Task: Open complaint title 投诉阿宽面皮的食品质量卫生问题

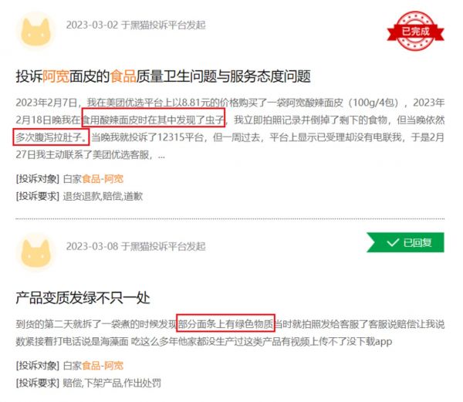Action: tap(163, 76)
